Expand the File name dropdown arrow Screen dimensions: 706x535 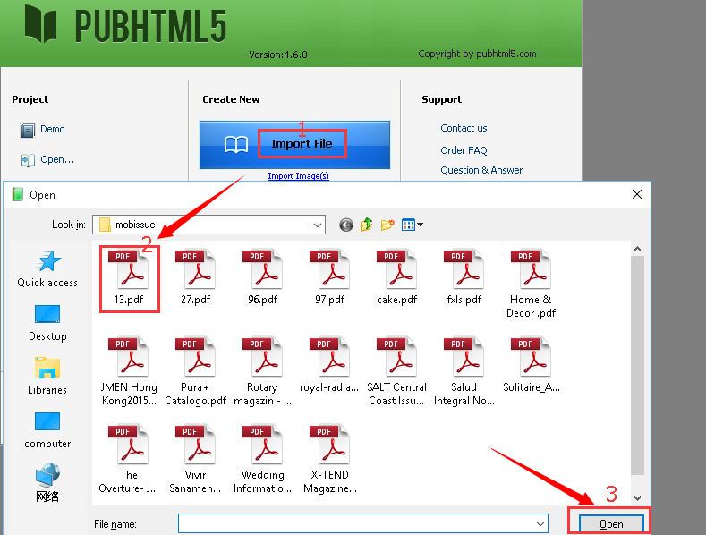click(540, 523)
